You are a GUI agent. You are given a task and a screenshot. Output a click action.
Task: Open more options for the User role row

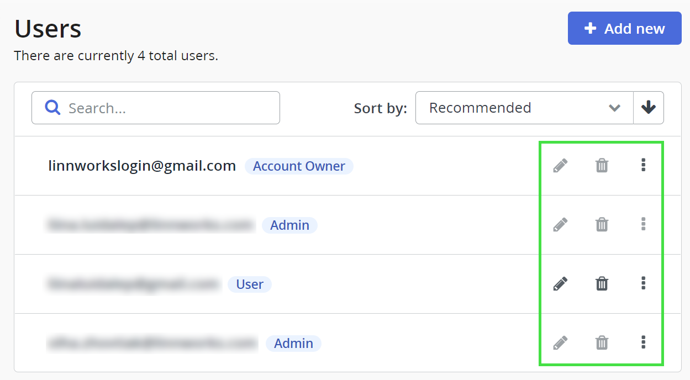(643, 283)
